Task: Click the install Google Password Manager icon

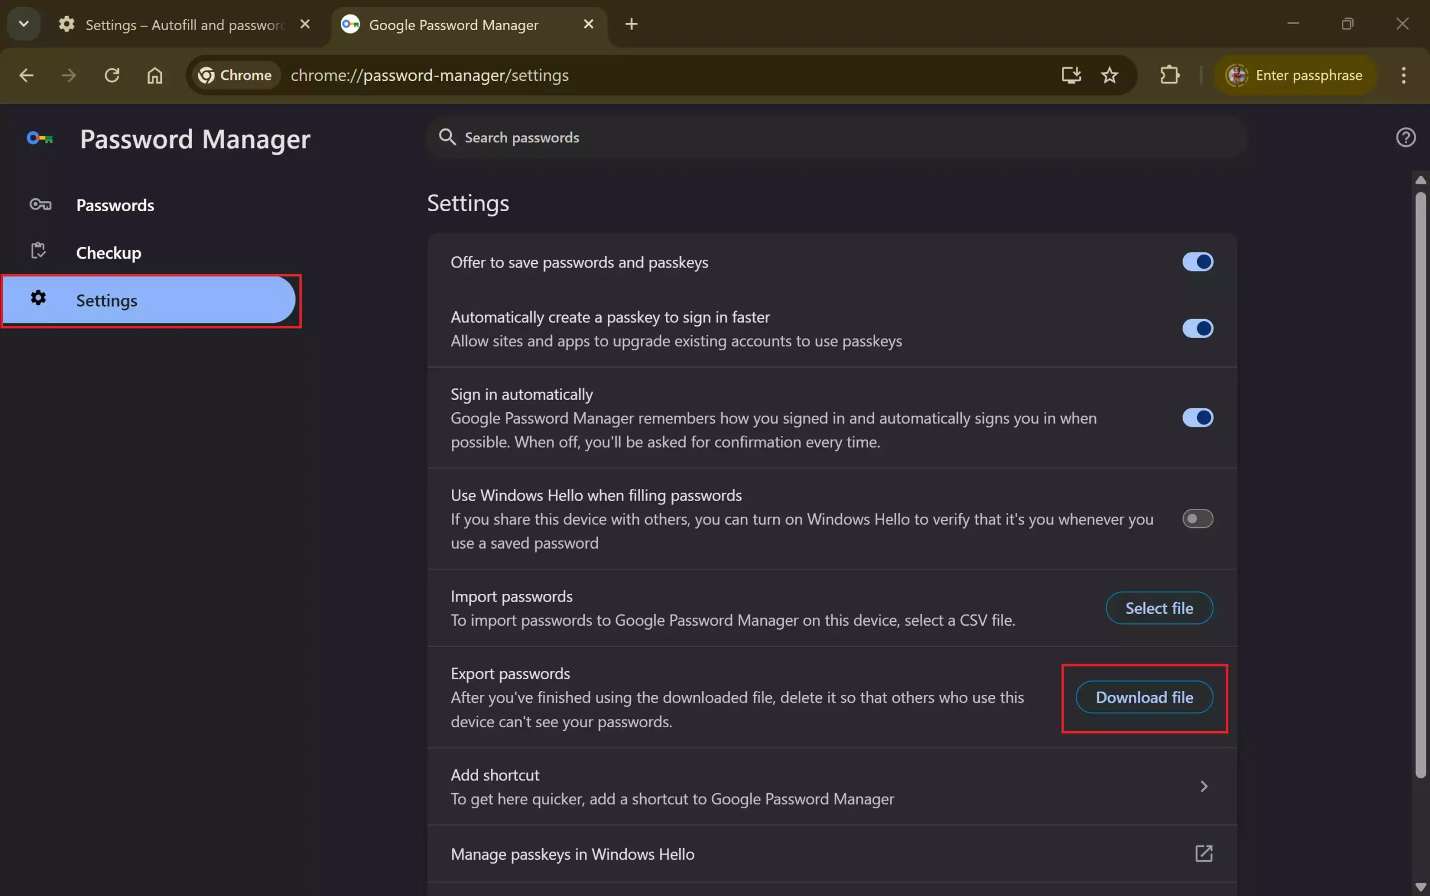Action: 1071,75
